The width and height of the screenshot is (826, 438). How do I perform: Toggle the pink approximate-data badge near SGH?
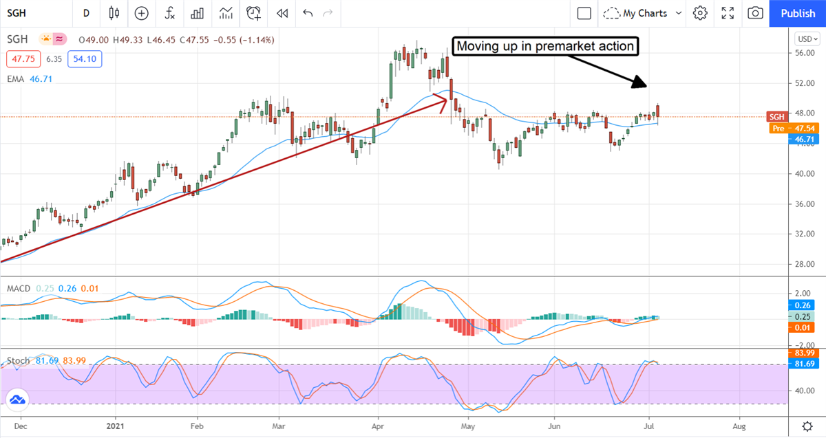coord(60,39)
